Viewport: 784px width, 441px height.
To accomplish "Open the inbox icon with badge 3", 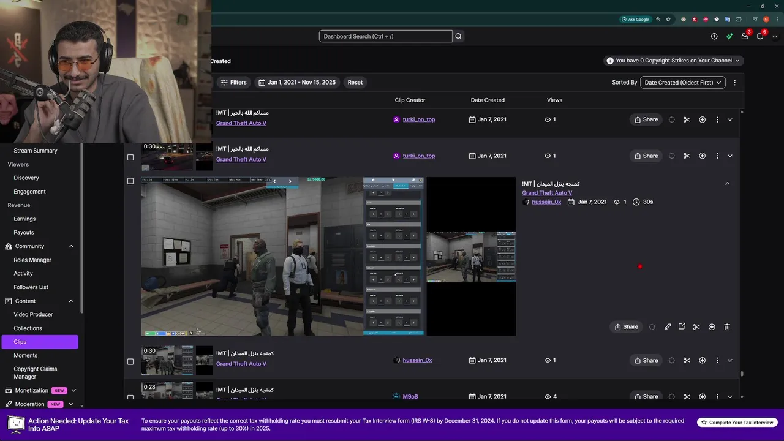I will [745, 36].
